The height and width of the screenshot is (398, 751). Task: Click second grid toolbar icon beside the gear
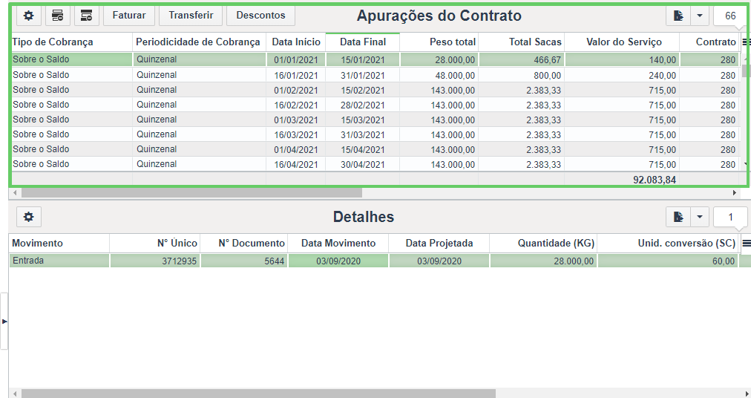tap(57, 16)
